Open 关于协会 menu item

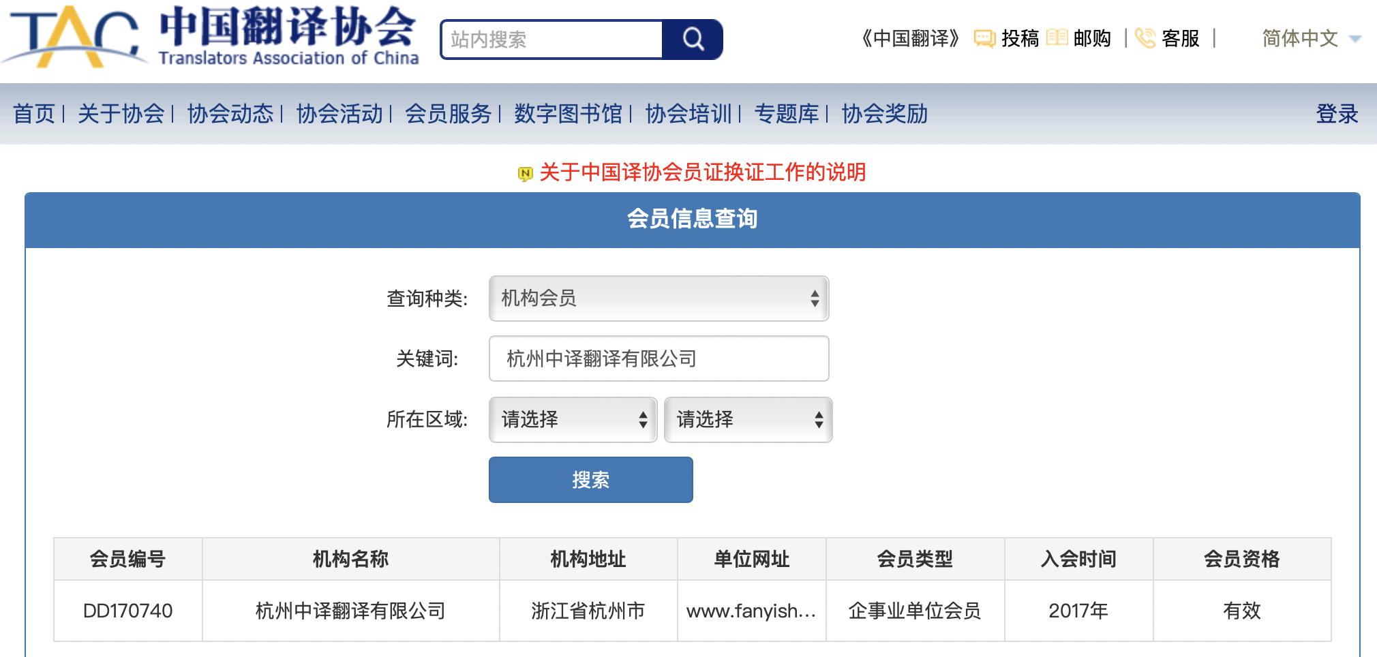[121, 114]
